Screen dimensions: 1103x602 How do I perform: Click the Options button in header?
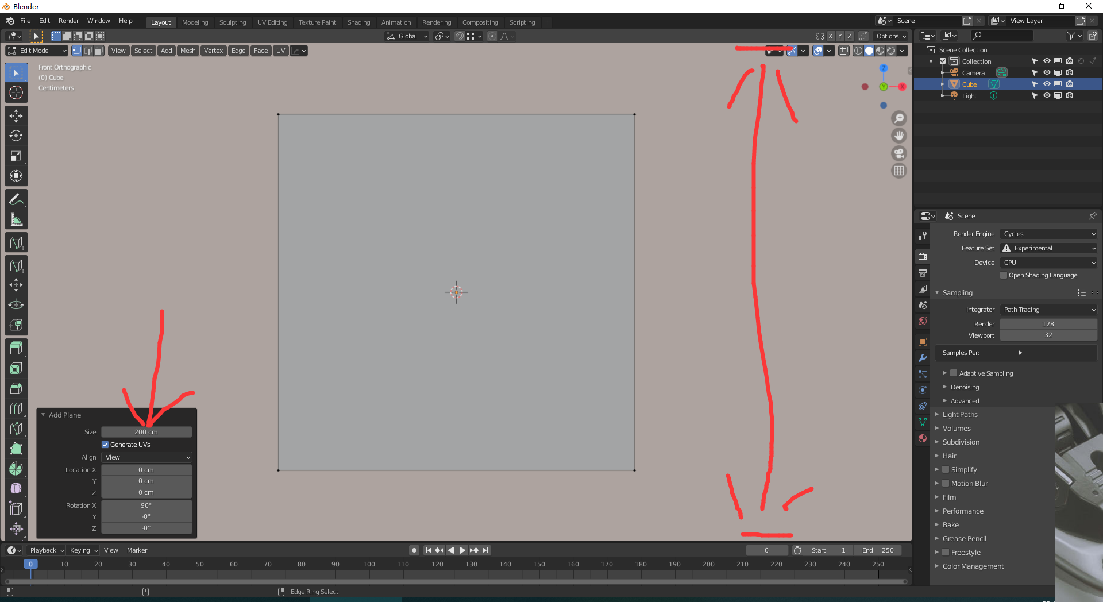click(x=892, y=36)
